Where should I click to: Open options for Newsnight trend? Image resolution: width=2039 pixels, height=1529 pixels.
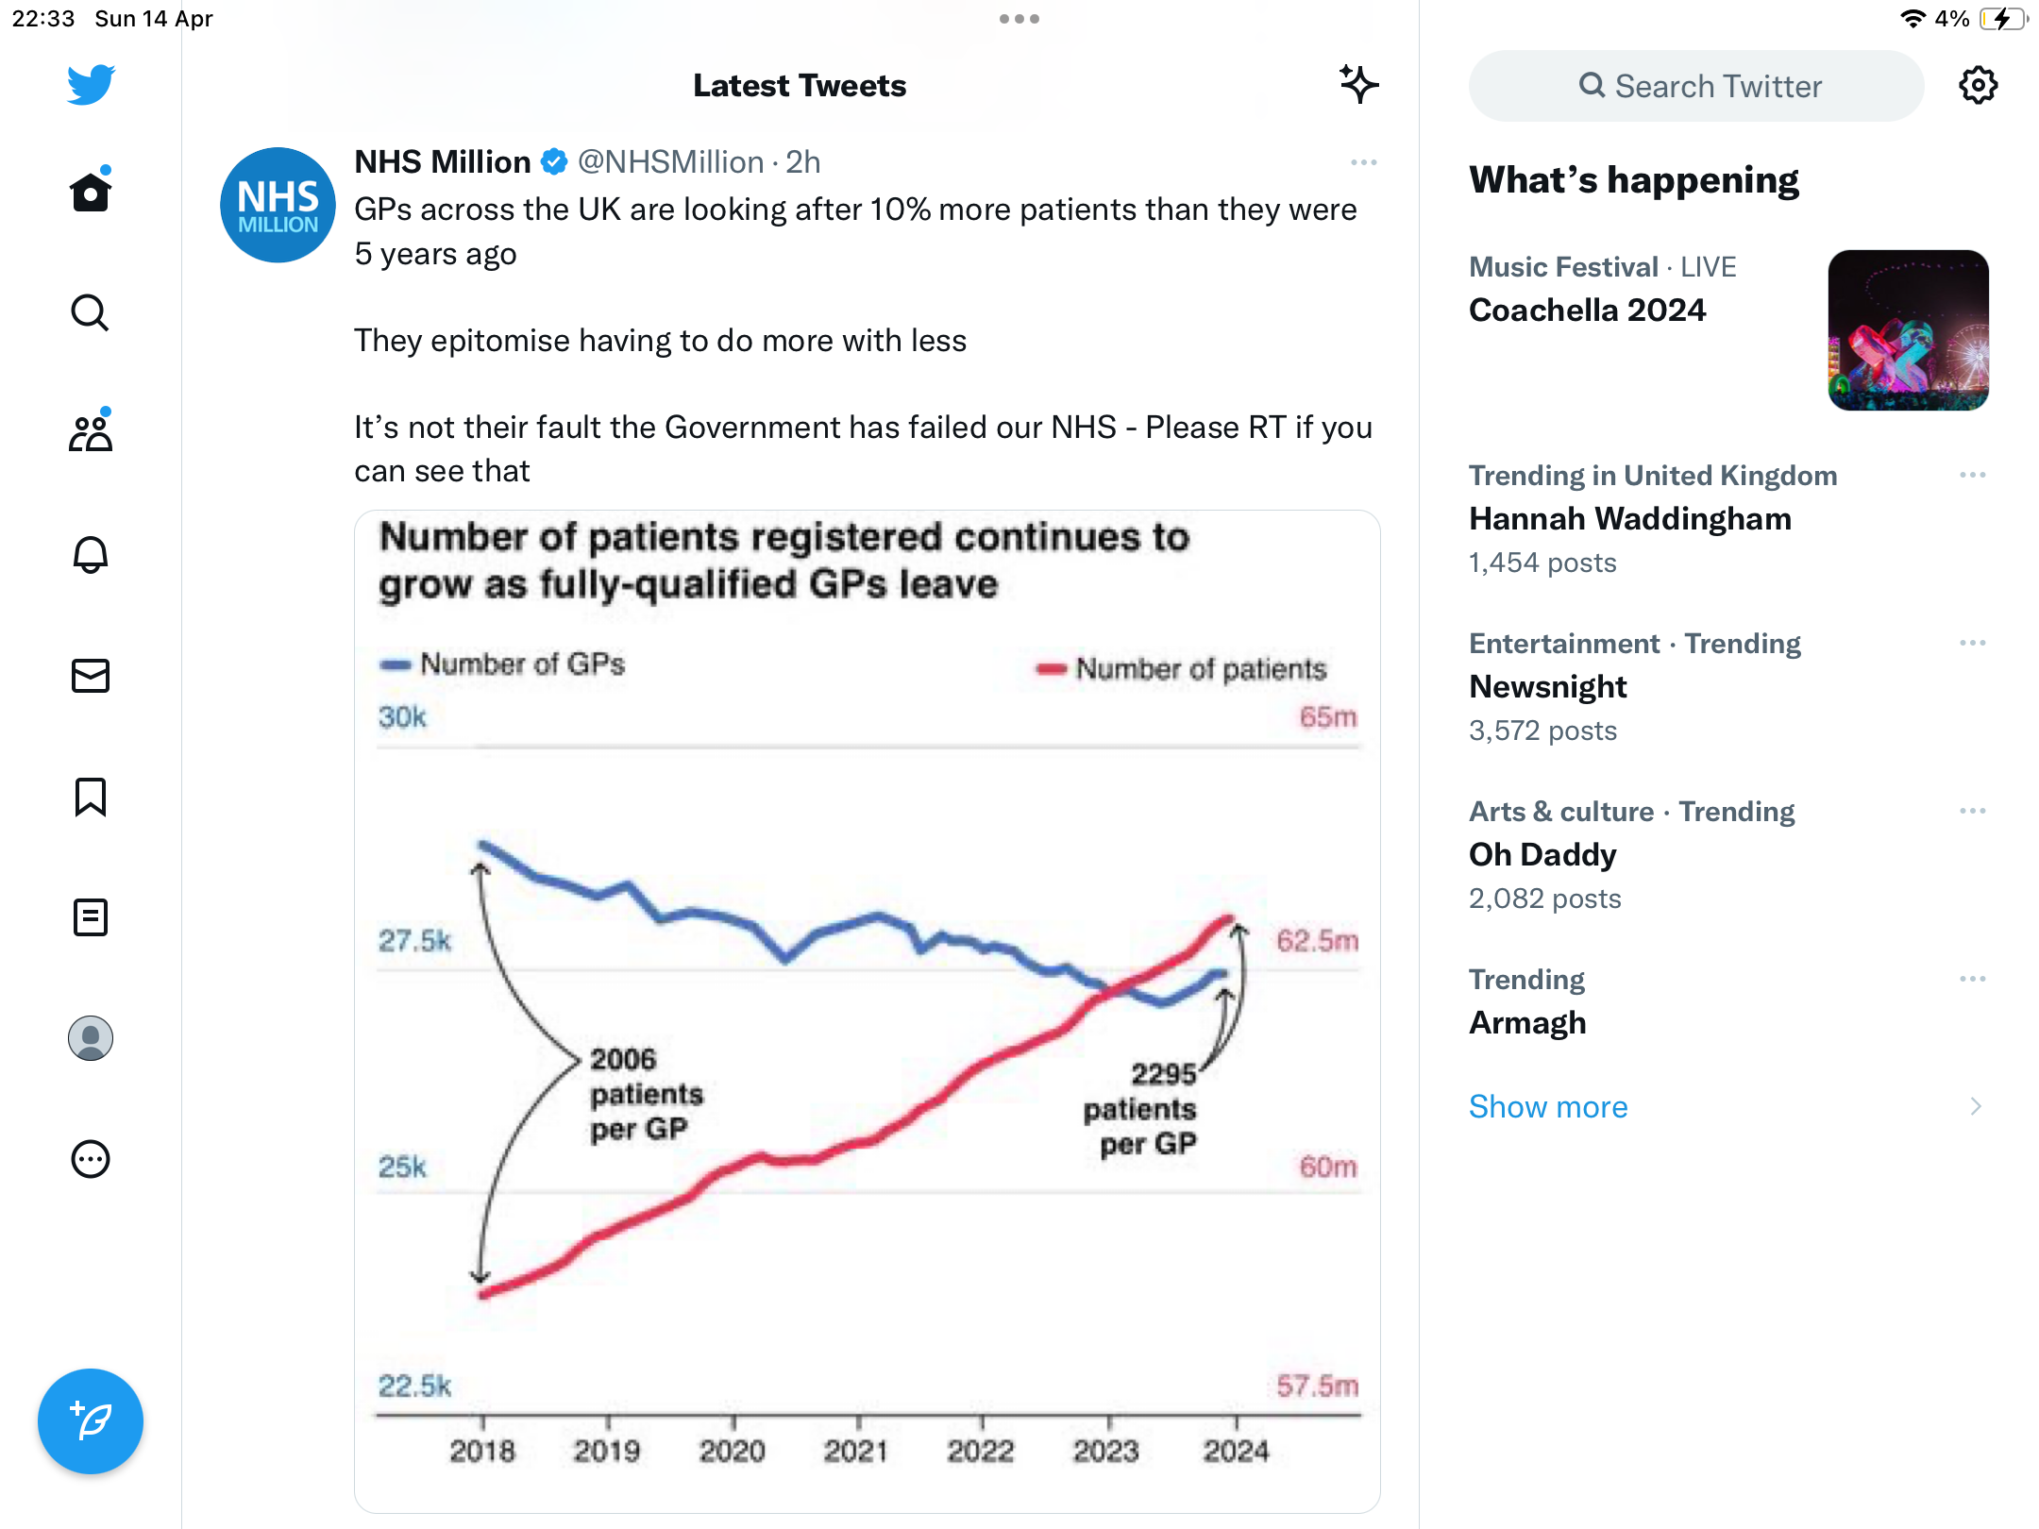coord(1973,643)
